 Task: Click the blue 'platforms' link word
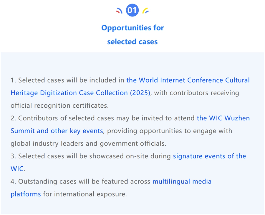point(26,194)
